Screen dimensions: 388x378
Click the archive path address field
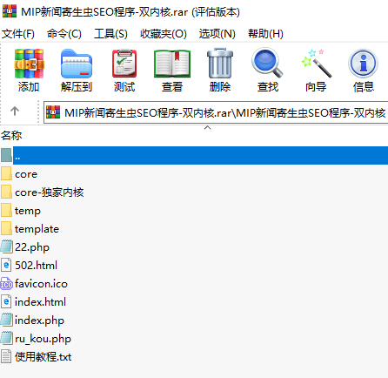(216, 112)
